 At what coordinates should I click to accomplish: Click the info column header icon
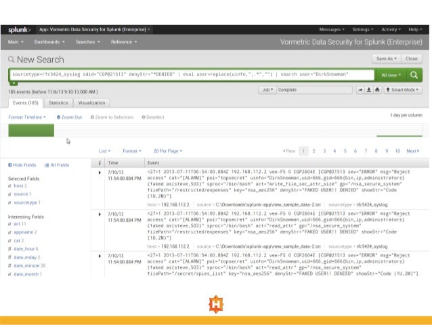click(100, 163)
